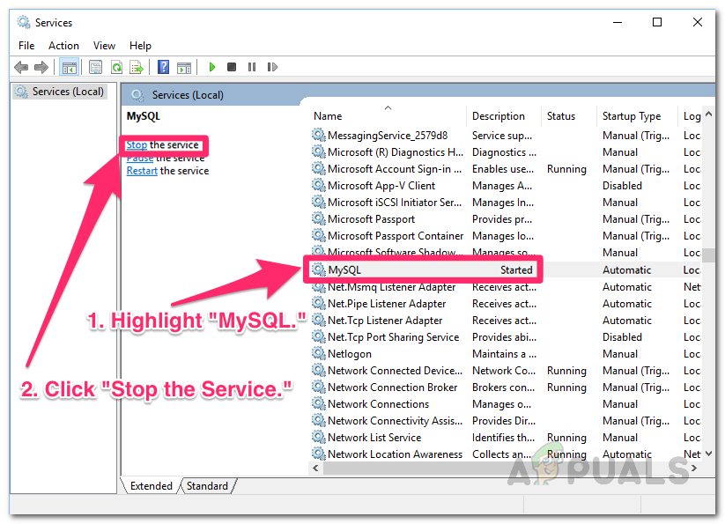The height and width of the screenshot is (524, 725).
Task: Select Network List Service row
Action: click(374, 438)
